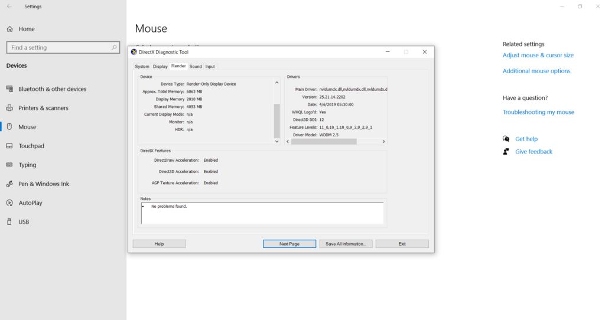Click the '4053 MB' shared memory value

pyautogui.click(x=194, y=107)
